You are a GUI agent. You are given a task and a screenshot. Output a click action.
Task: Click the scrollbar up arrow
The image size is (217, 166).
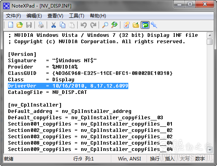(x=210, y=35)
